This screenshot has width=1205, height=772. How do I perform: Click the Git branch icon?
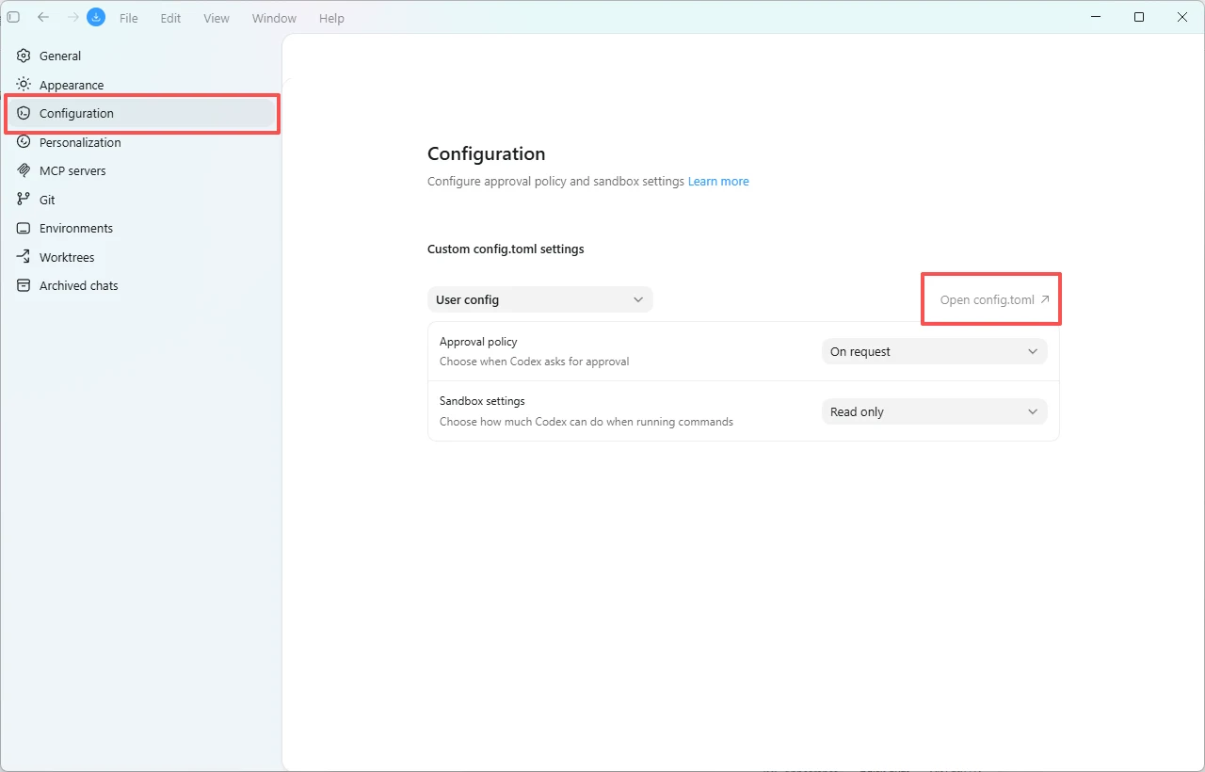coord(24,200)
